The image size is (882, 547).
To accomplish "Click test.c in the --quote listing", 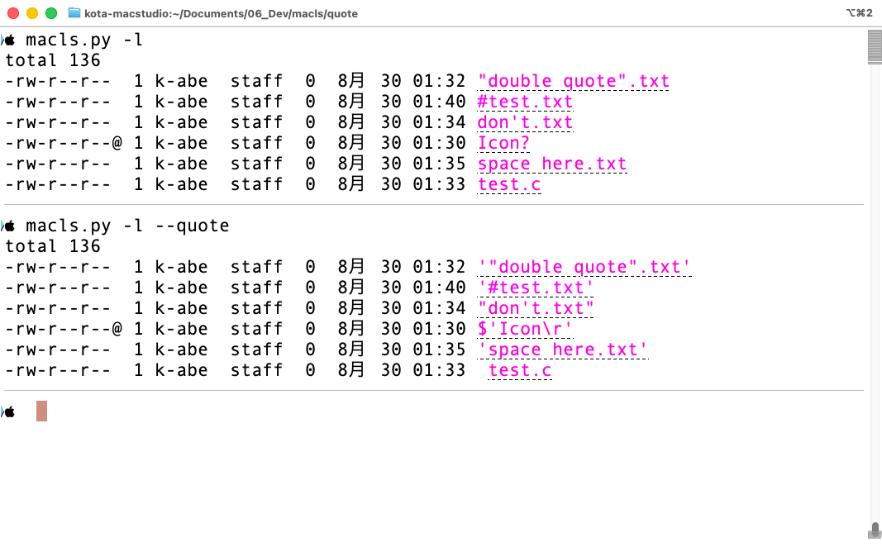I will point(520,371).
